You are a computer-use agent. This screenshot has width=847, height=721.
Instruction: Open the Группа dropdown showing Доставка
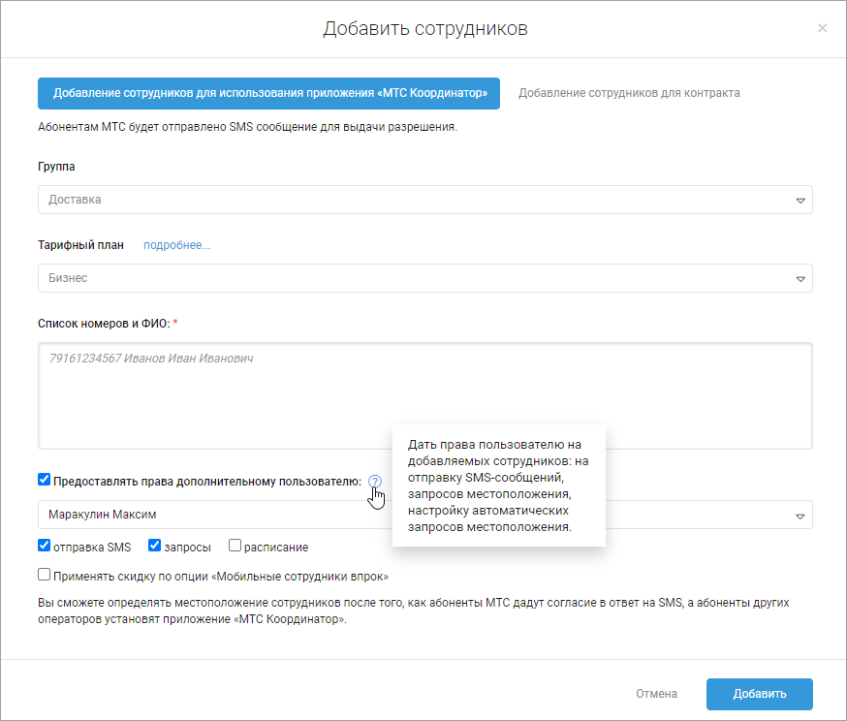click(417, 200)
